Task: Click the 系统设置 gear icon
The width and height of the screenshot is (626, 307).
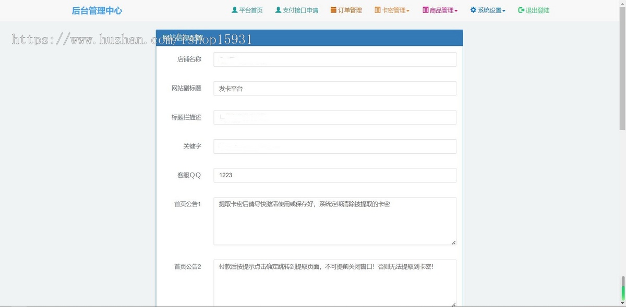Action: (x=473, y=10)
